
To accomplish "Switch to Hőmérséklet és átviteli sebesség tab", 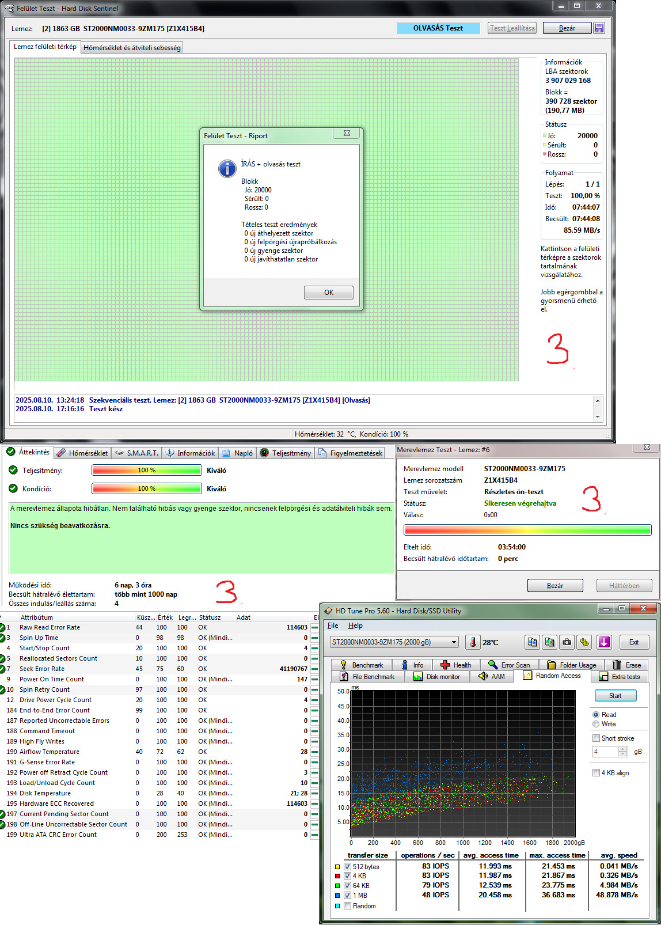I will tap(132, 48).
